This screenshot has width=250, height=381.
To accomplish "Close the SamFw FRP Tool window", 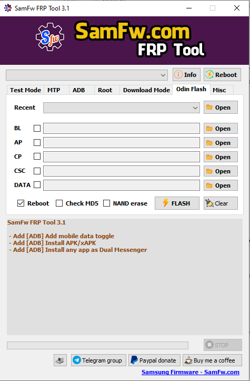I will coord(237,8).
